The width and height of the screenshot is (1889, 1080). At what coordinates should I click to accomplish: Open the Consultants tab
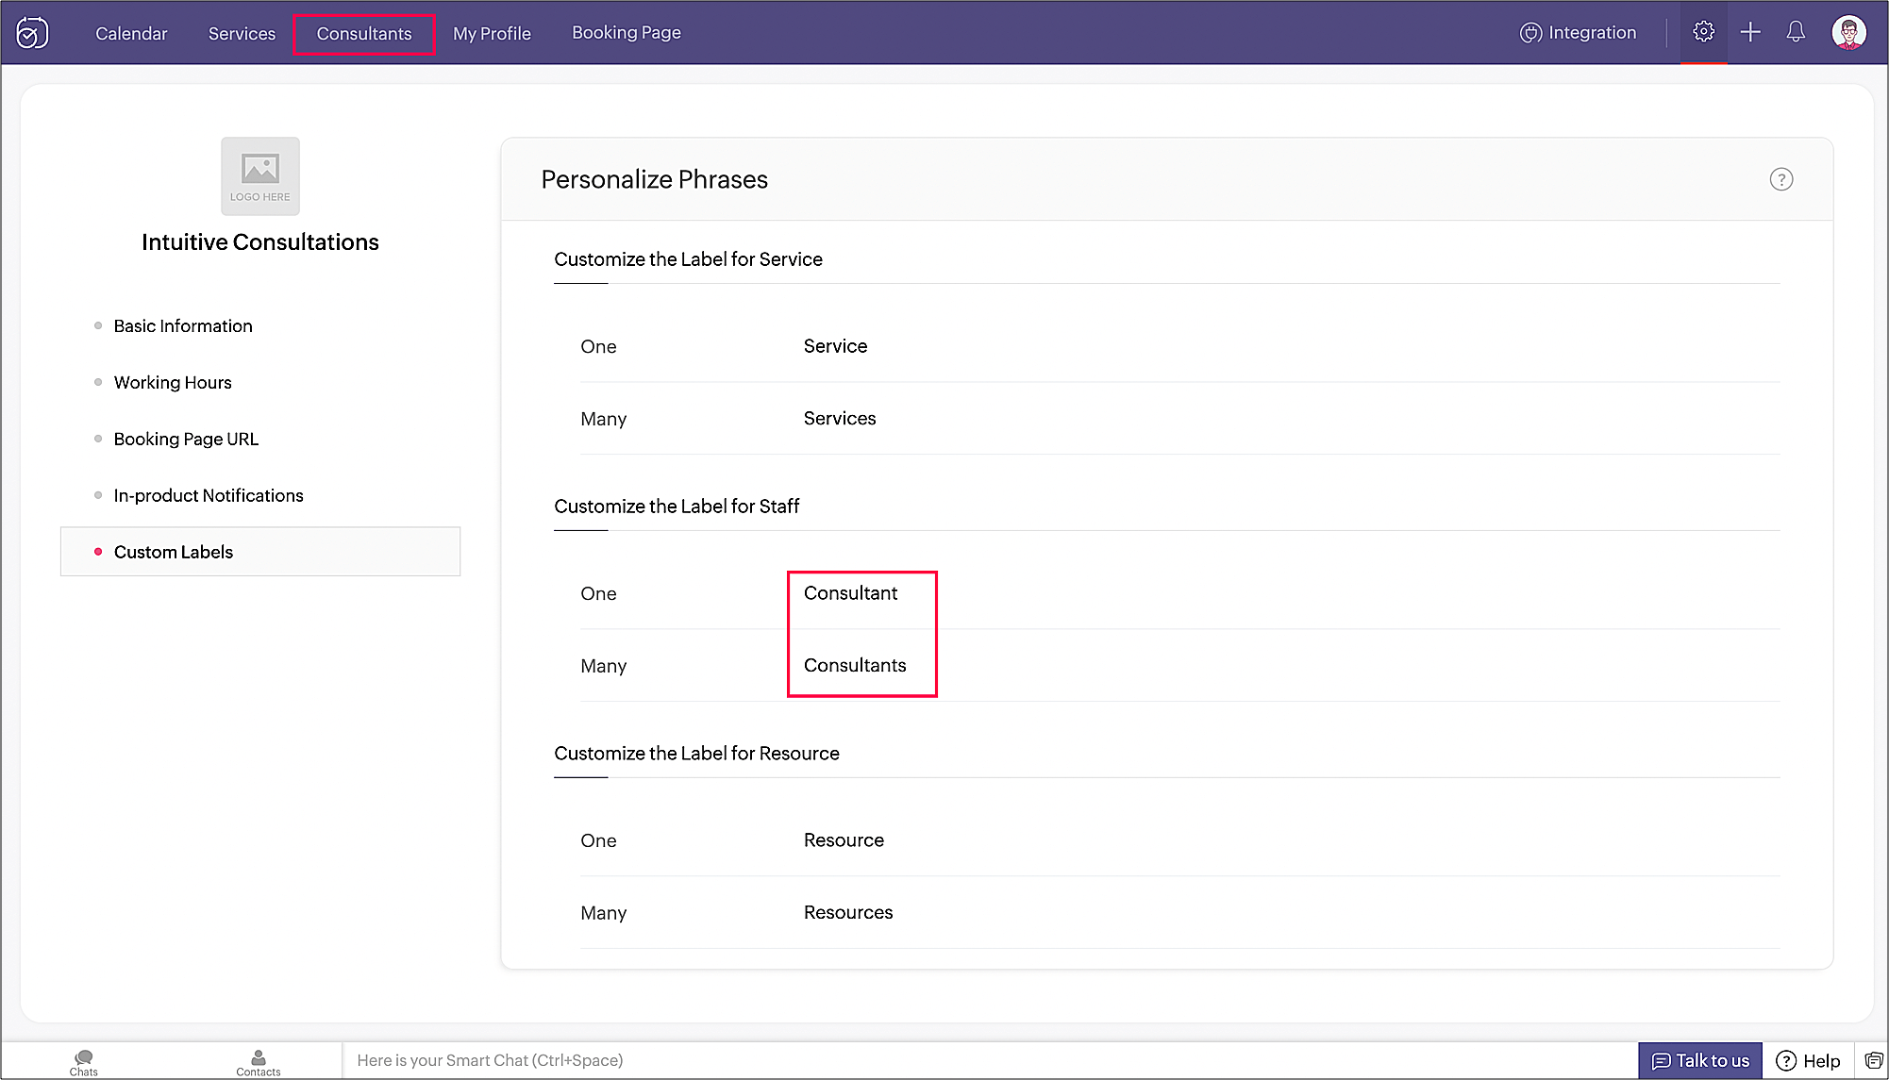click(x=364, y=33)
